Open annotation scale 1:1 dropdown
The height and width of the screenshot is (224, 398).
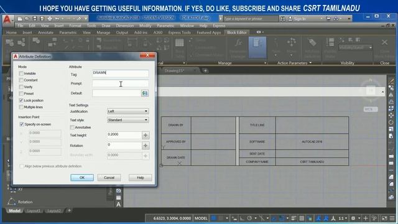click(x=343, y=218)
